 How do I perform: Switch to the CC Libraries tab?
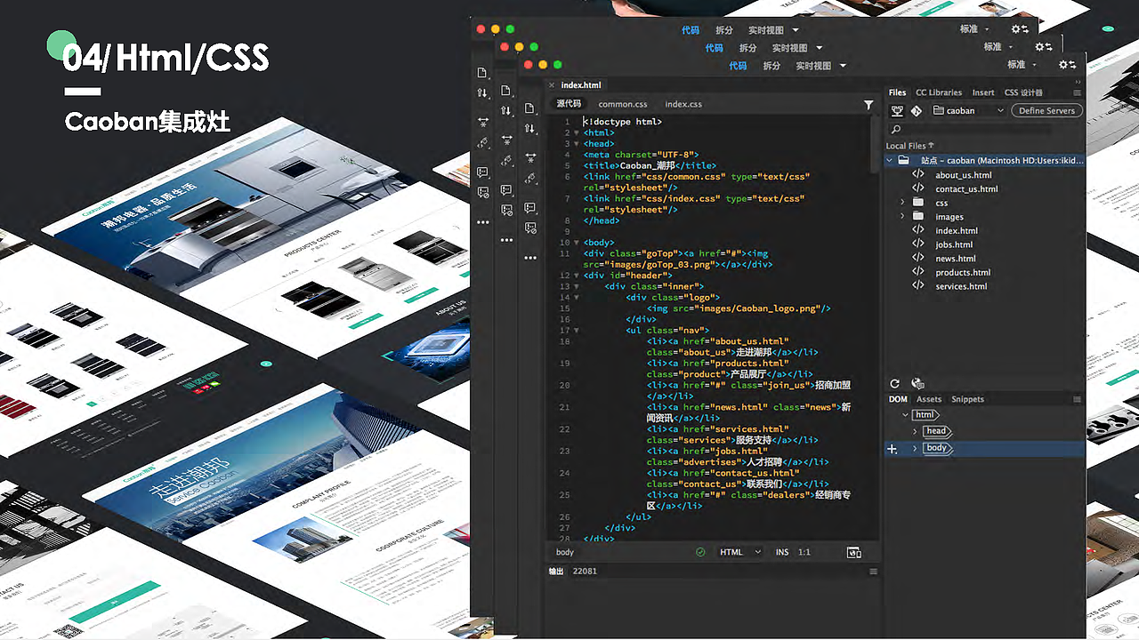tap(939, 92)
